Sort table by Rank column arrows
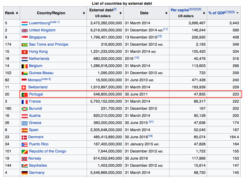This screenshot has width=244, height=177. (x=17, y=13)
